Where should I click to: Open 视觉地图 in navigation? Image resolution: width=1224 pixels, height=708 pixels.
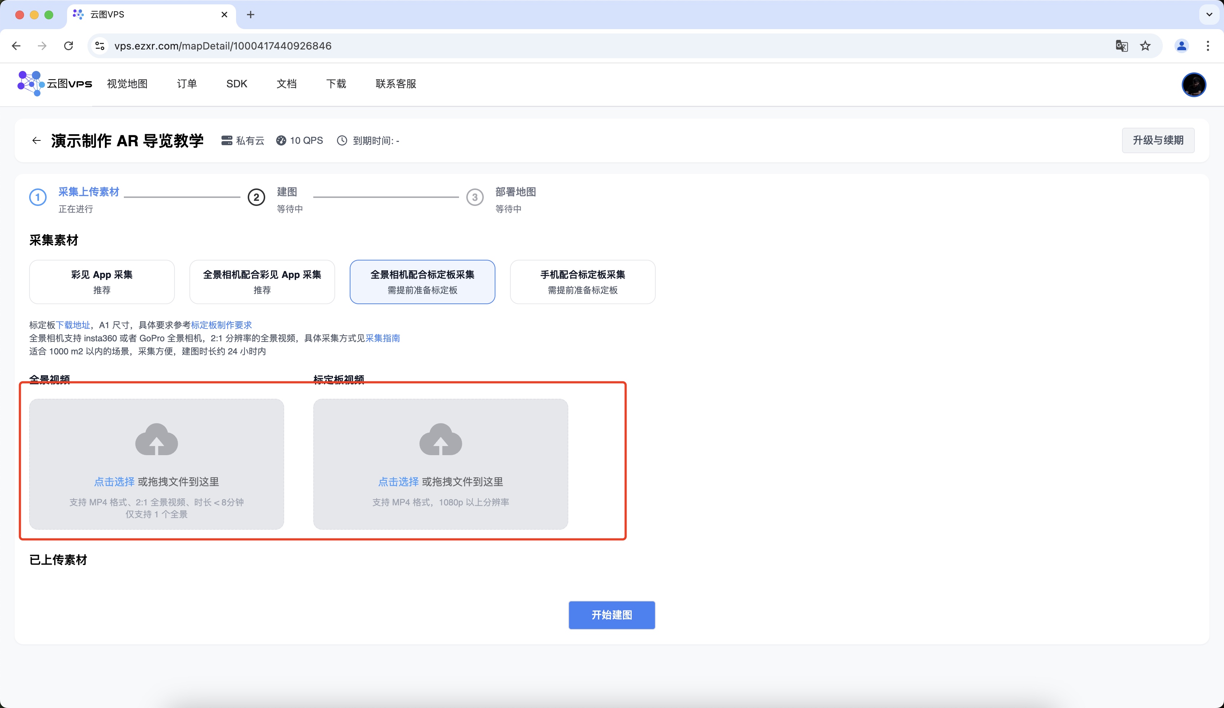click(x=127, y=84)
